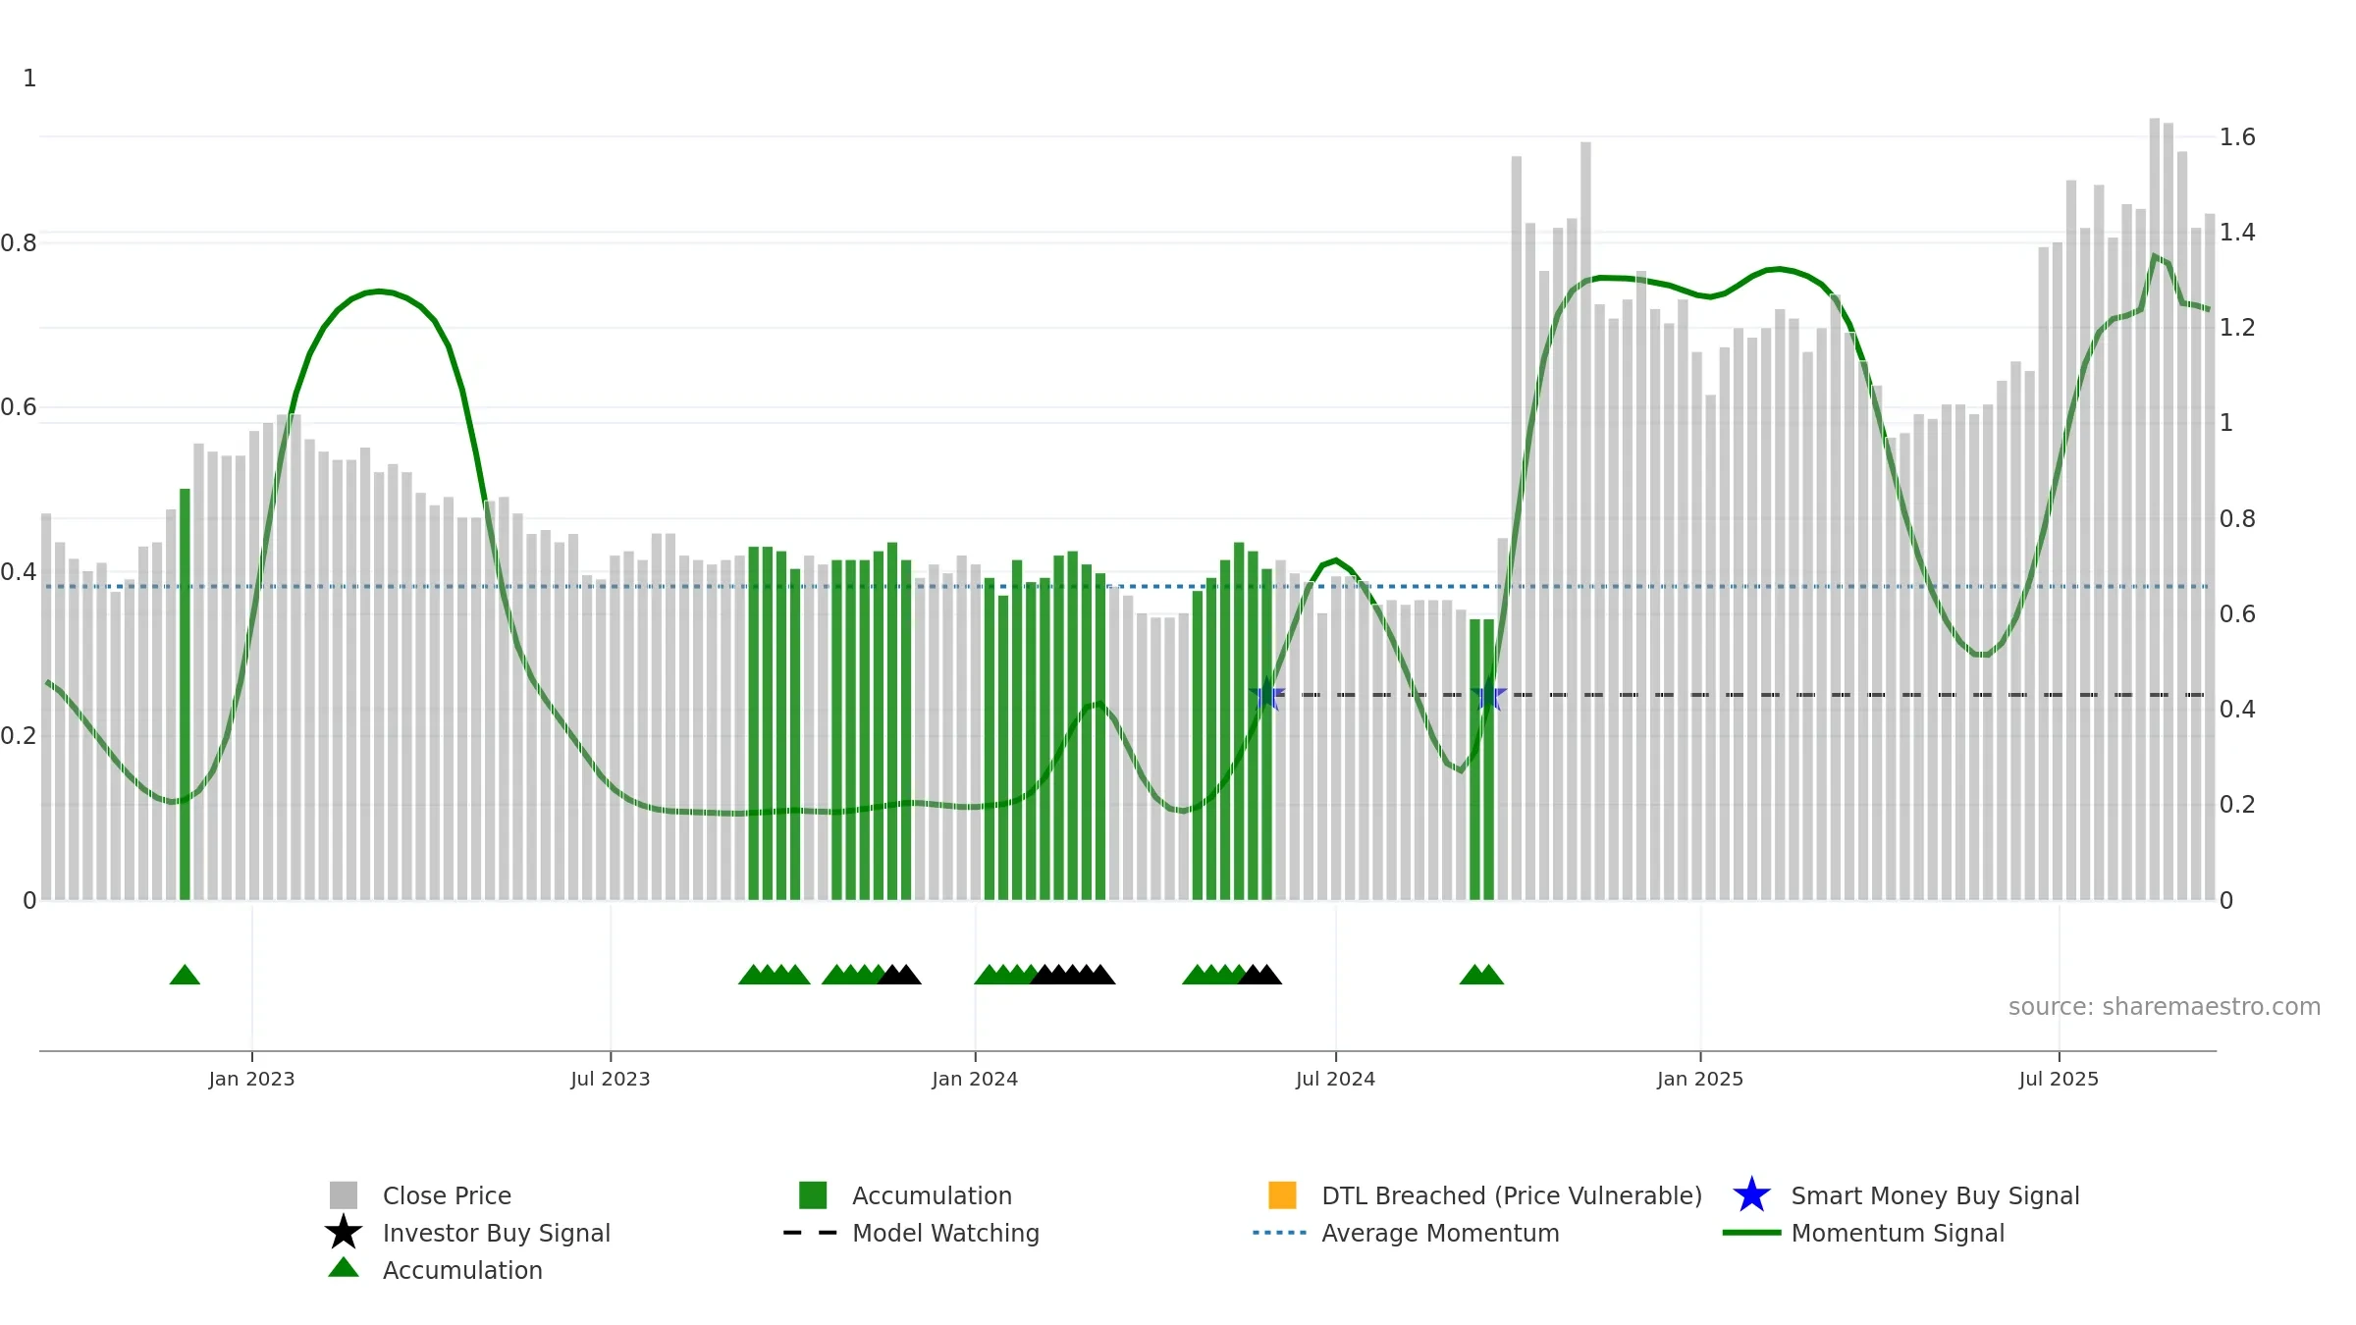Click the green Momentum Signal legend line
The width and height of the screenshot is (2356, 1325).
(1751, 1232)
